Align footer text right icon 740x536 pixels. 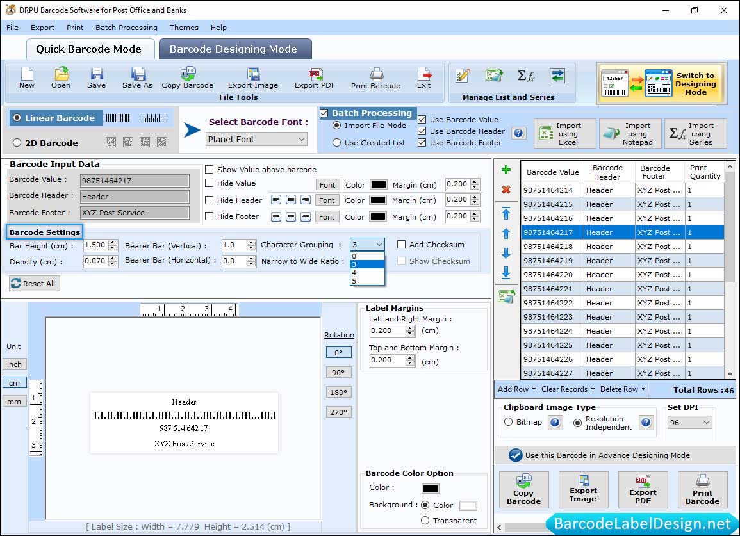coord(306,217)
